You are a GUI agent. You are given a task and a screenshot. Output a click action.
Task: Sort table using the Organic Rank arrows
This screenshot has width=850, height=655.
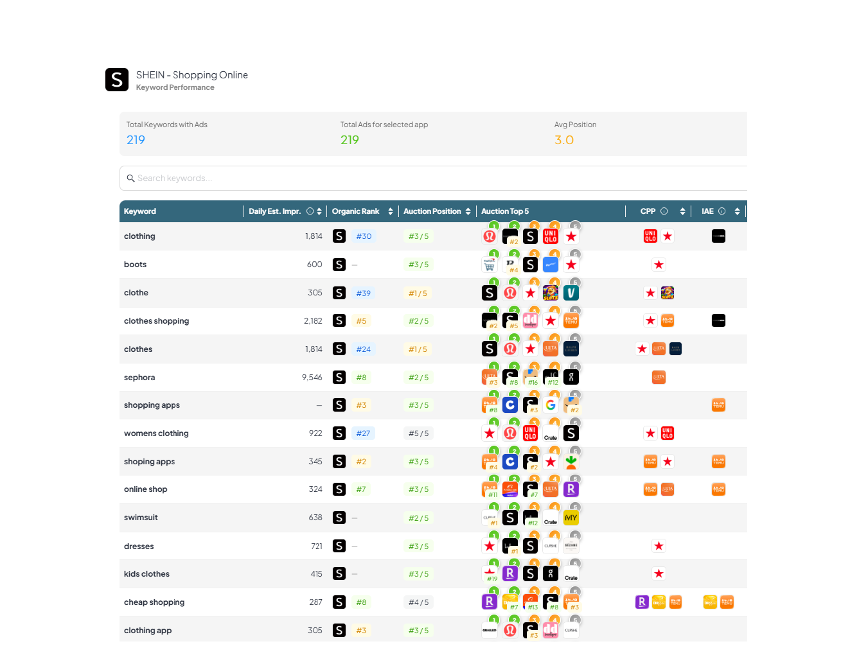pos(391,211)
